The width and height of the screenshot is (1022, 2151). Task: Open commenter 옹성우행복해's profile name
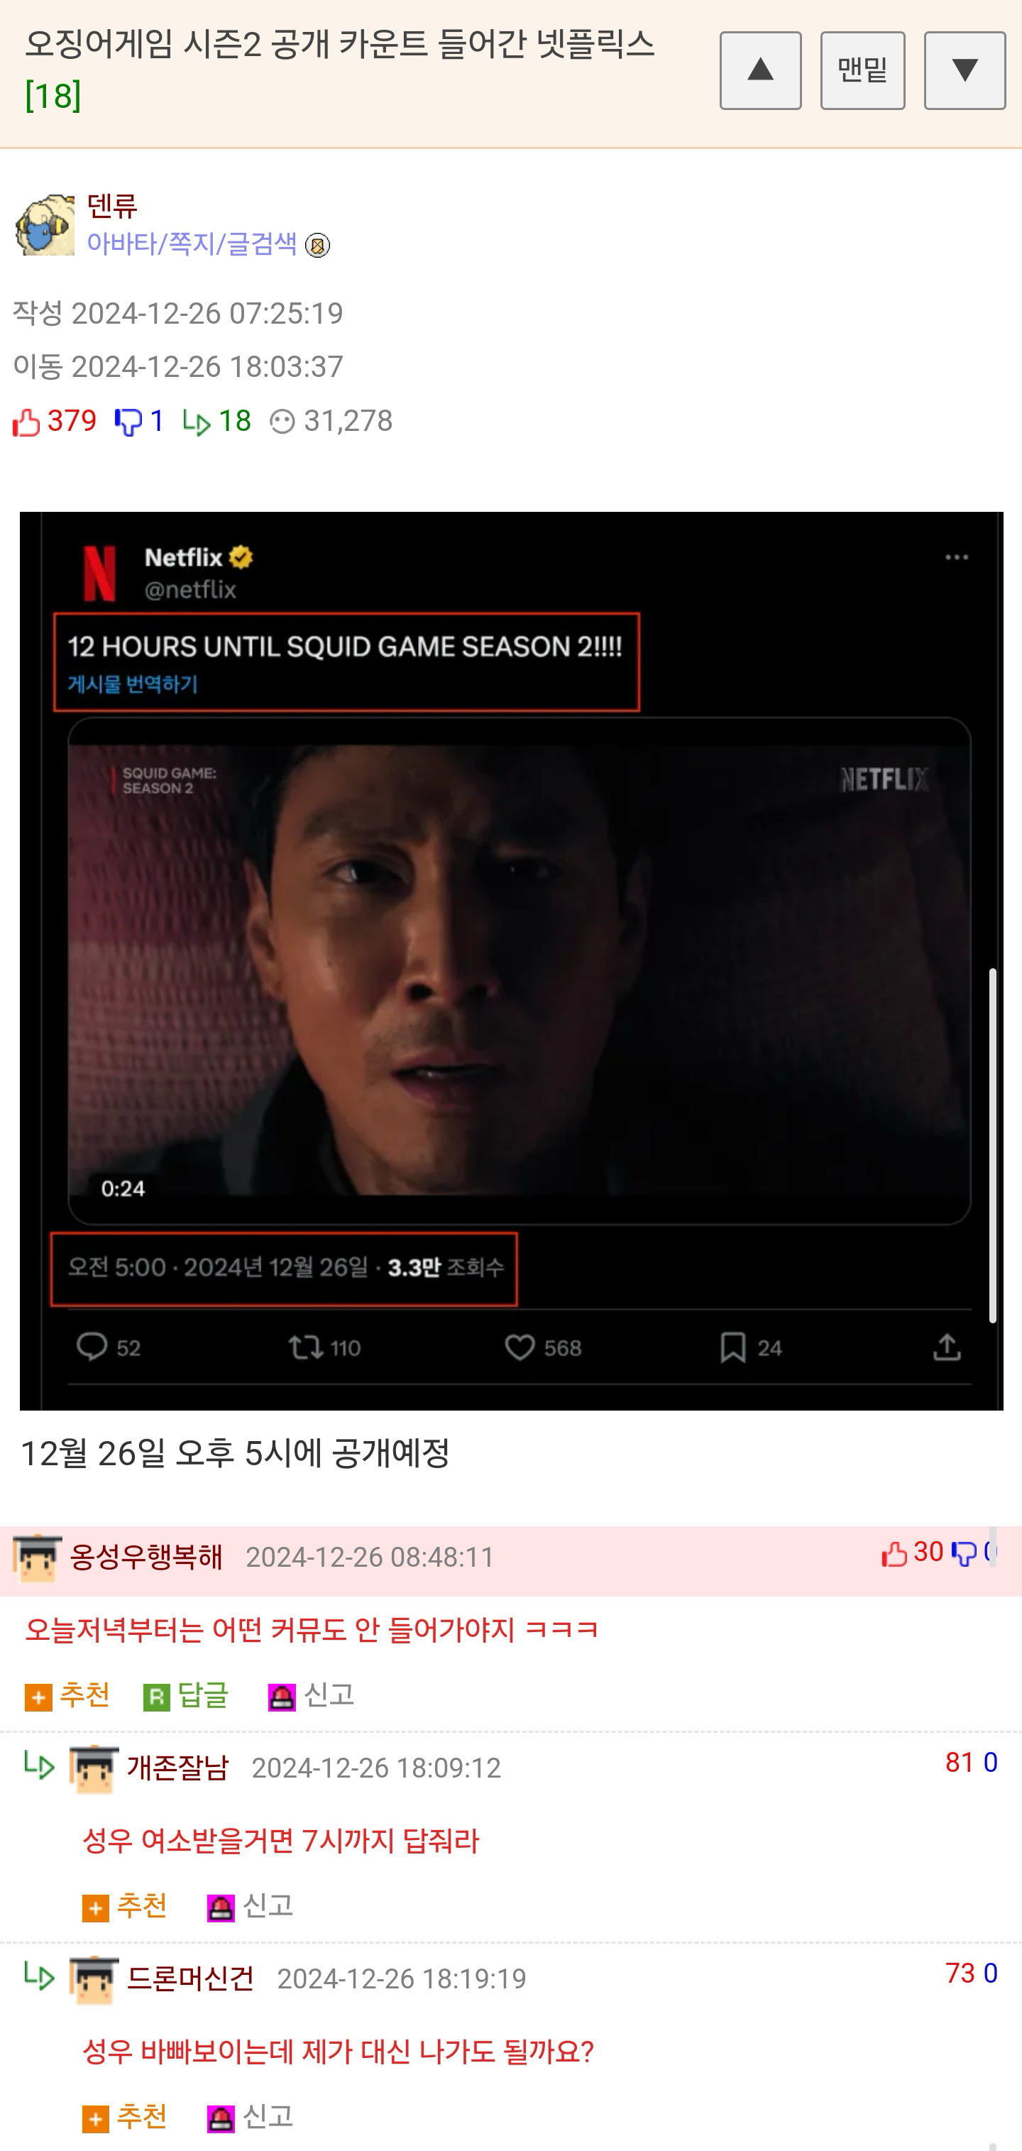tap(146, 1557)
